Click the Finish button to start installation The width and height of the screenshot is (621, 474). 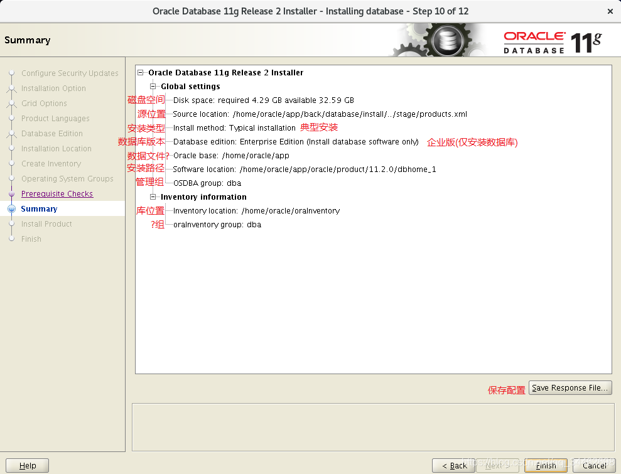(x=546, y=466)
